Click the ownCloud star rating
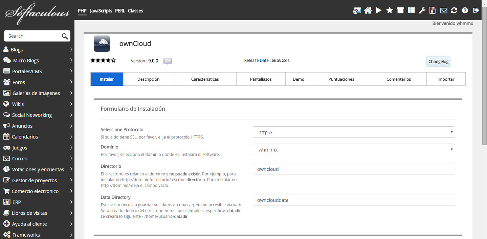This screenshot has height=239, width=487. click(x=103, y=61)
